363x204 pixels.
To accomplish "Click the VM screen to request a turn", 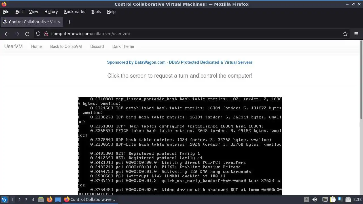I will [180, 146].
